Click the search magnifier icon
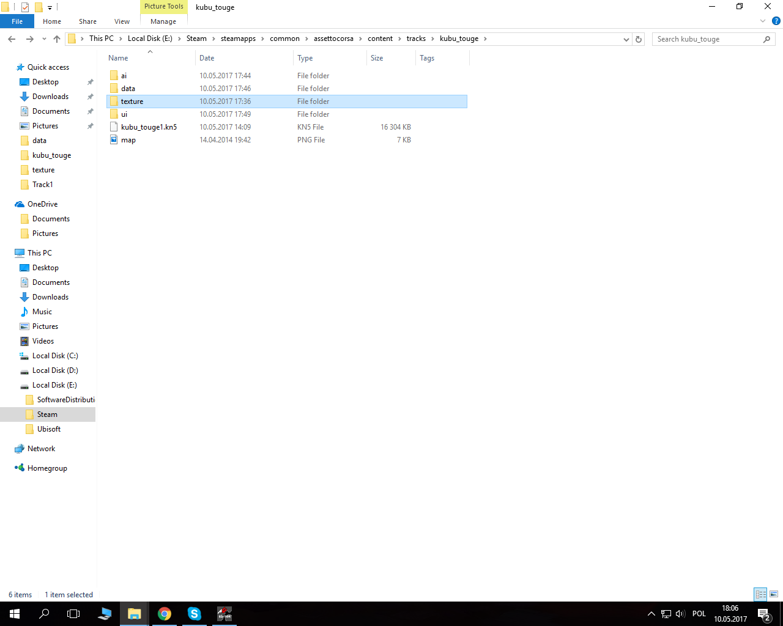This screenshot has width=783, height=626. (766, 39)
